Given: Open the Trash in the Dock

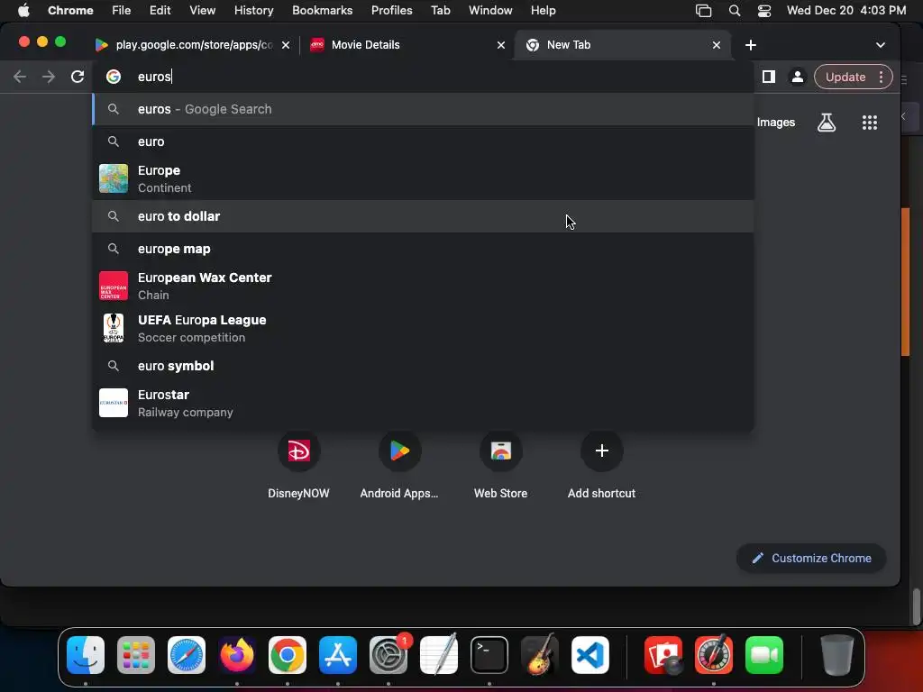Looking at the screenshot, I should (x=836, y=655).
